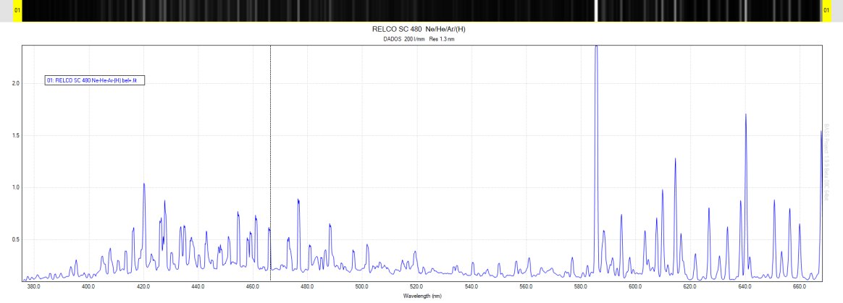Select the legend box for RELCO SC 480 file

click(96, 81)
